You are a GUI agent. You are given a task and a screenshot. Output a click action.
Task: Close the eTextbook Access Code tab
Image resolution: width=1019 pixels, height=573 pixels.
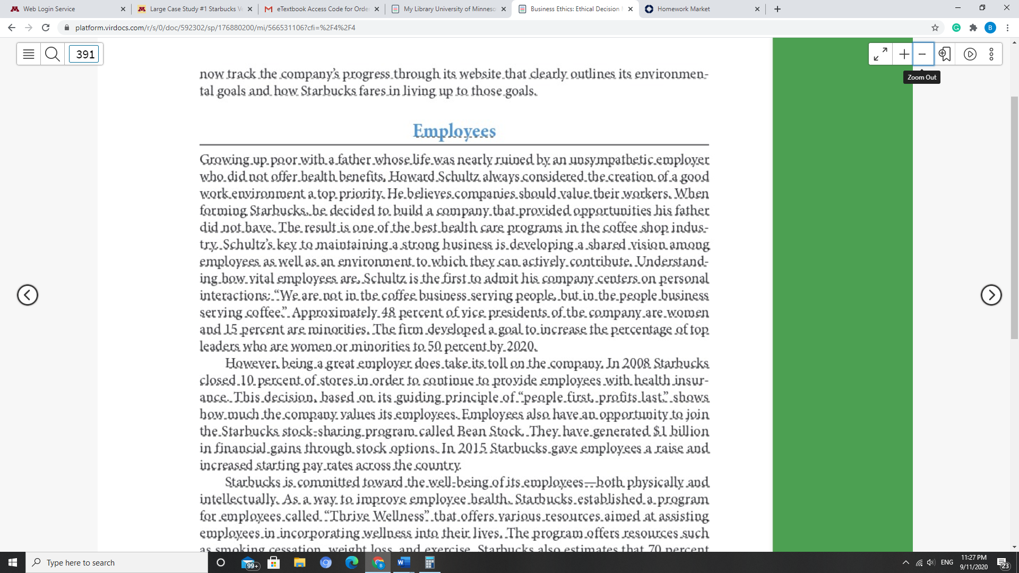coord(377,9)
